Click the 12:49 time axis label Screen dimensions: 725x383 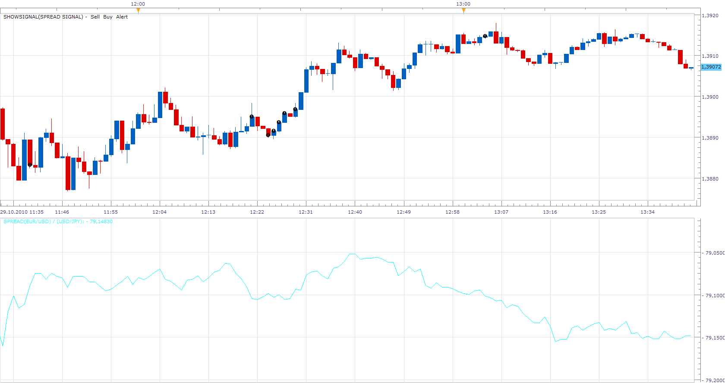(403, 212)
